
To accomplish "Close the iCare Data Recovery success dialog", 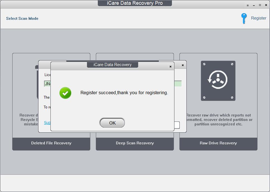I will pyautogui.click(x=171, y=67).
